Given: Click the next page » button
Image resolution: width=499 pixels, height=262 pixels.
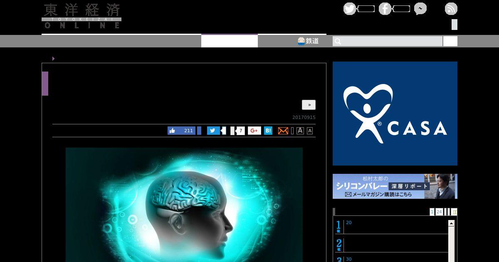Looking at the screenshot, I should click(309, 105).
